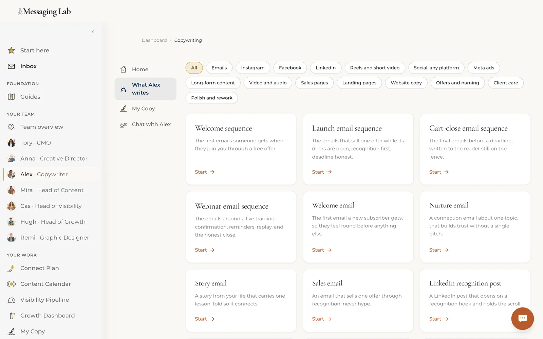Select Mira Head of Content avatar
543x339 pixels.
[x=11, y=190]
